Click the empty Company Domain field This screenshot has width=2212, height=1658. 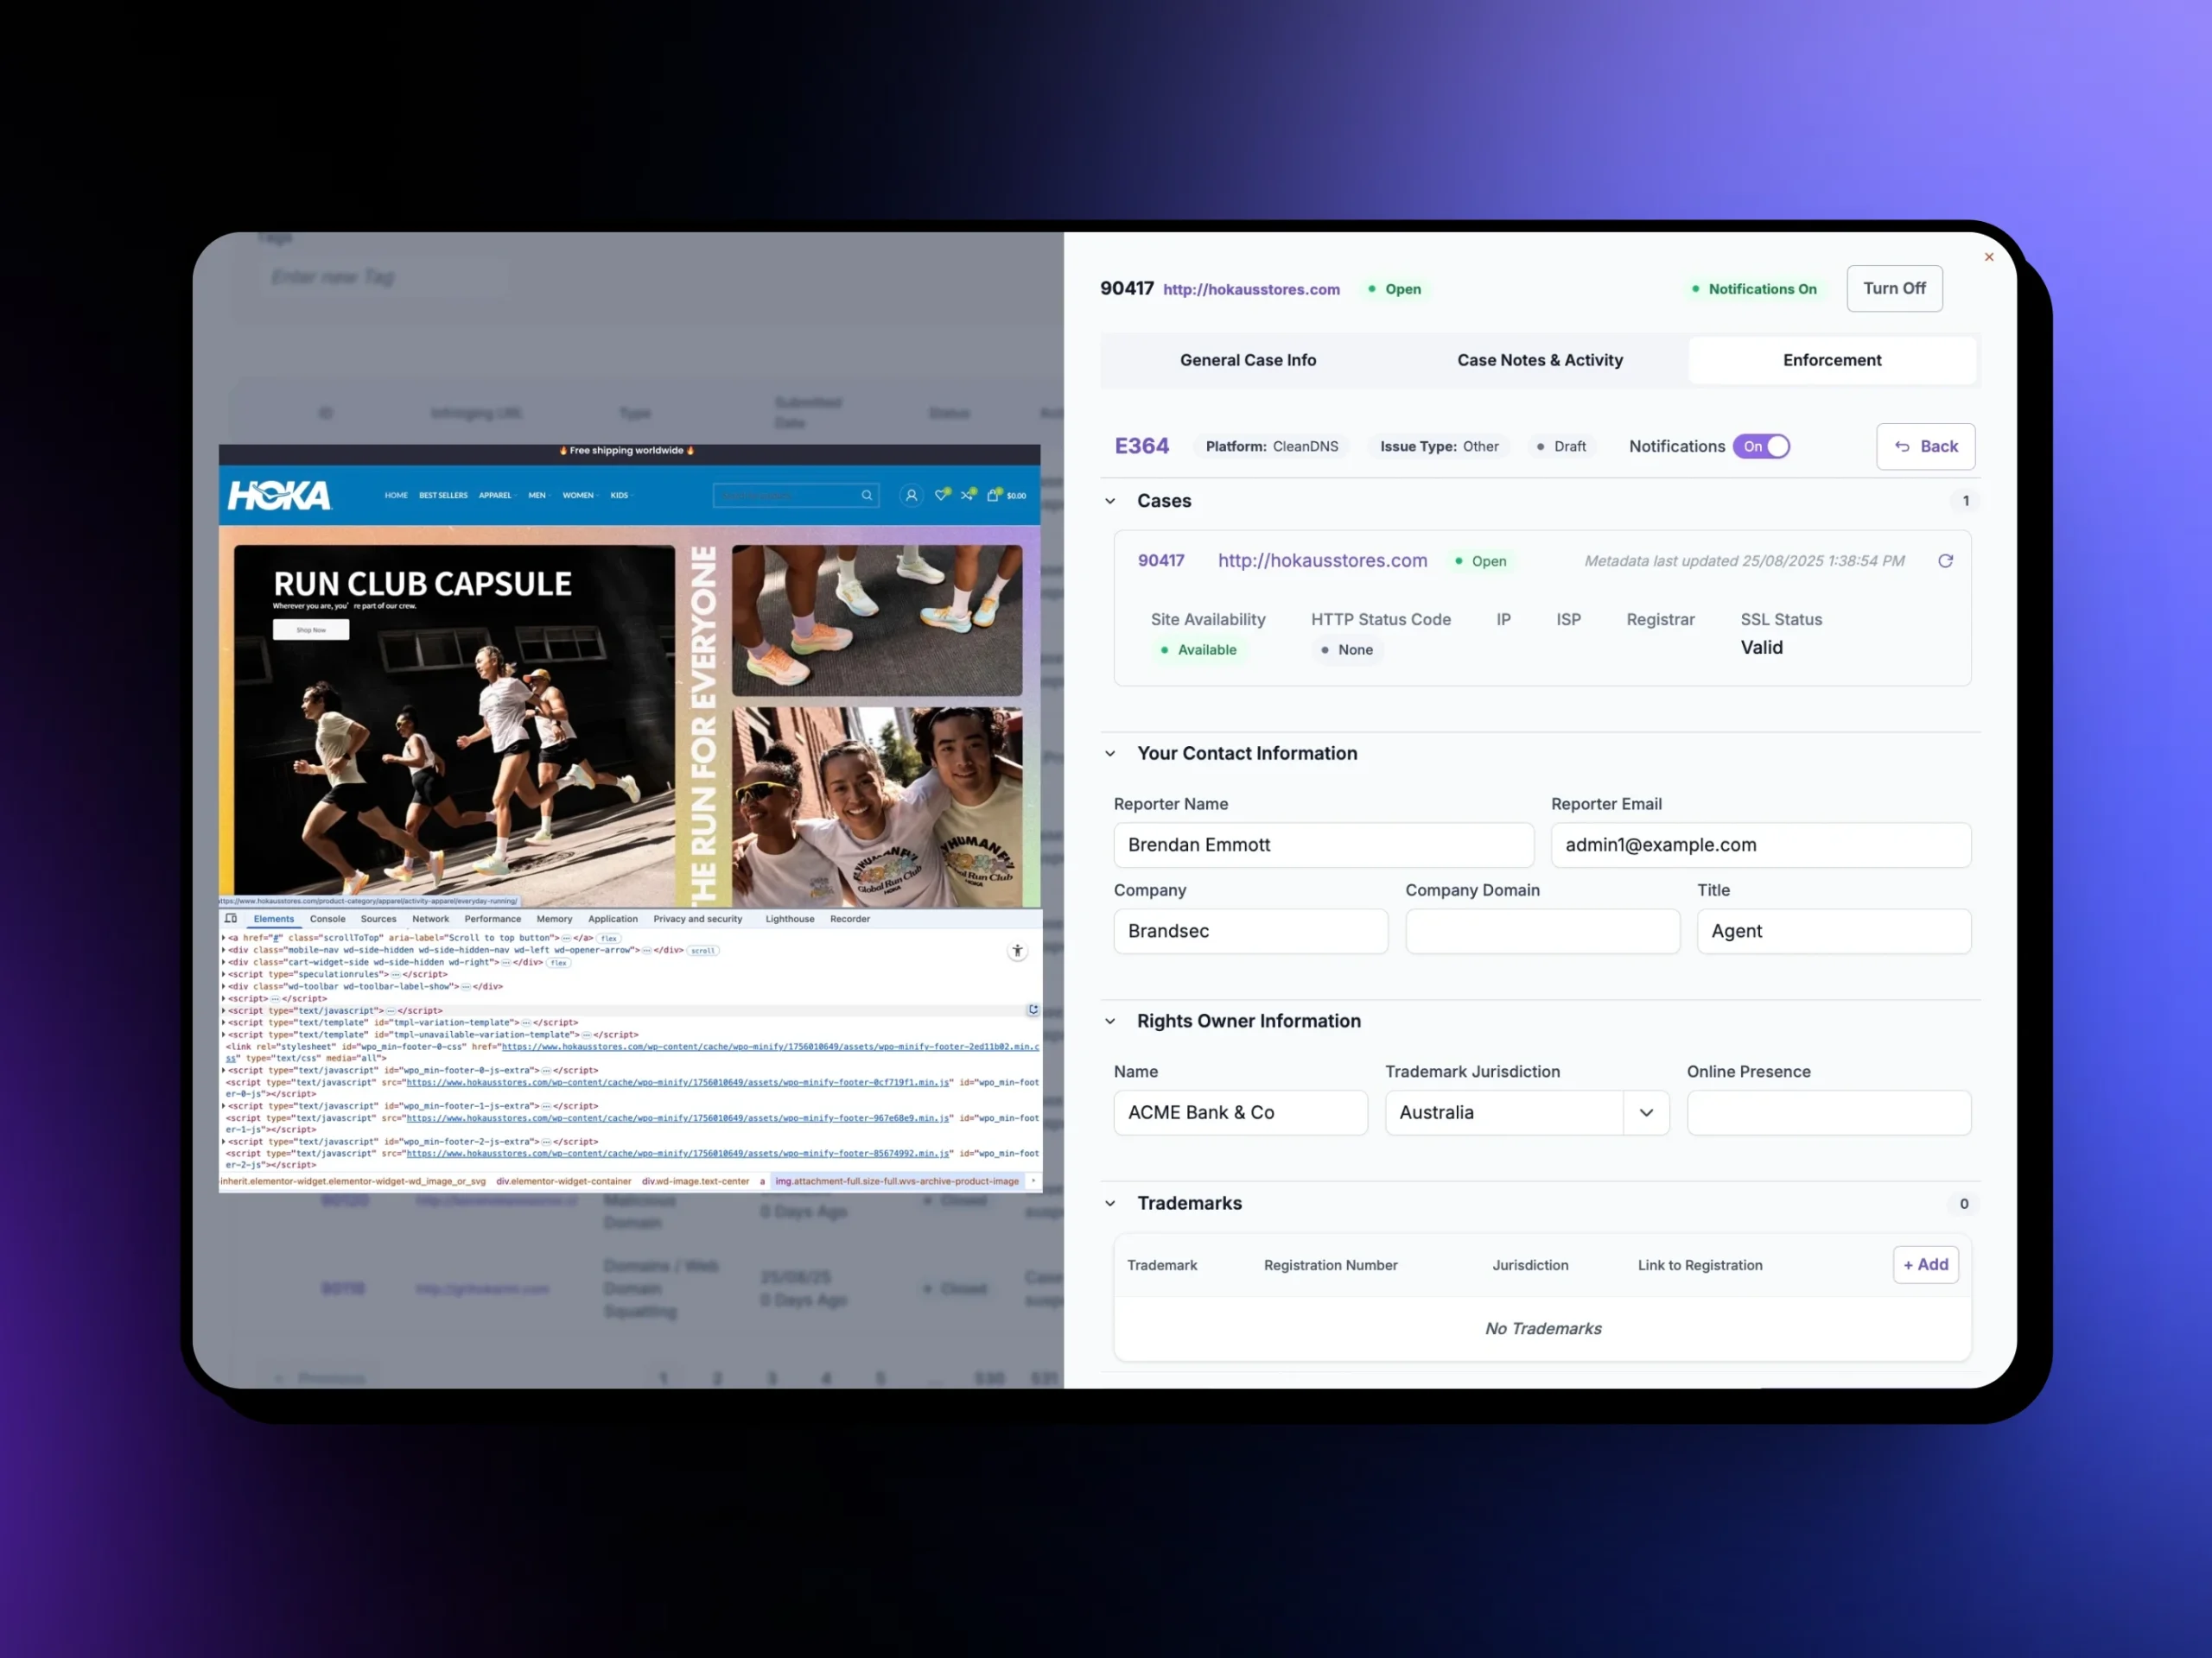1542,930
